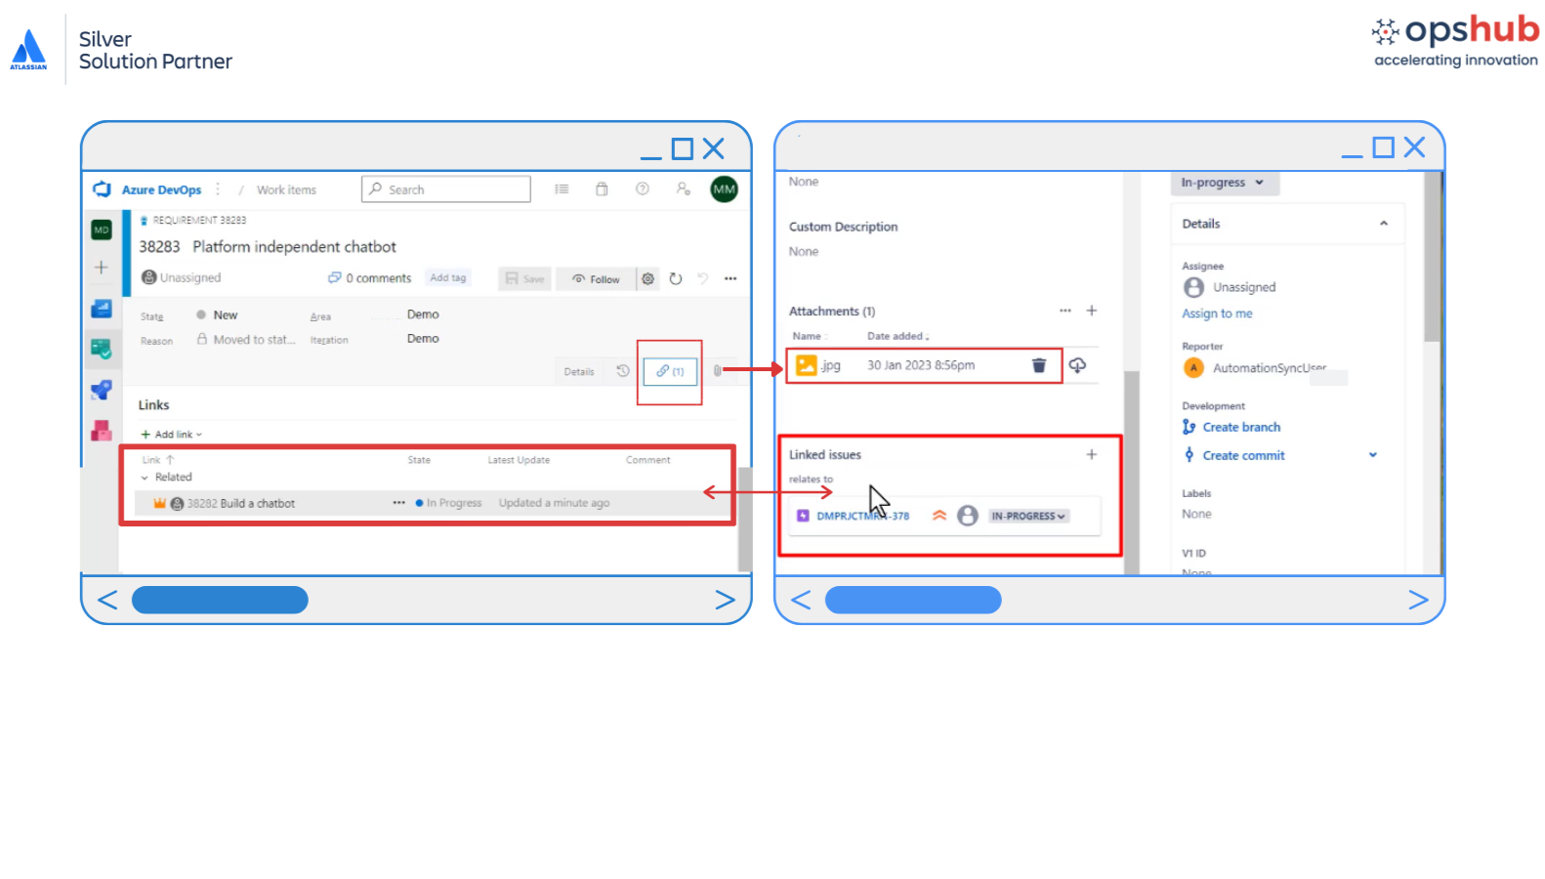Click the Latest Update column header
1545x879 pixels.
click(x=519, y=460)
